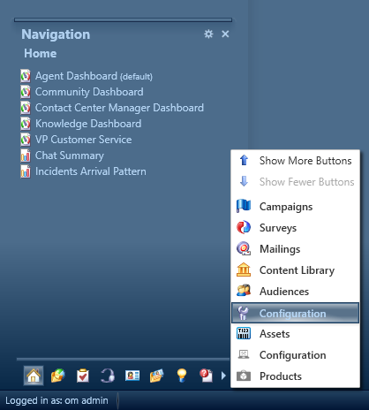Close the Navigation pane
Image resolution: width=369 pixels, height=410 pixels.
[x=225, y=34]
